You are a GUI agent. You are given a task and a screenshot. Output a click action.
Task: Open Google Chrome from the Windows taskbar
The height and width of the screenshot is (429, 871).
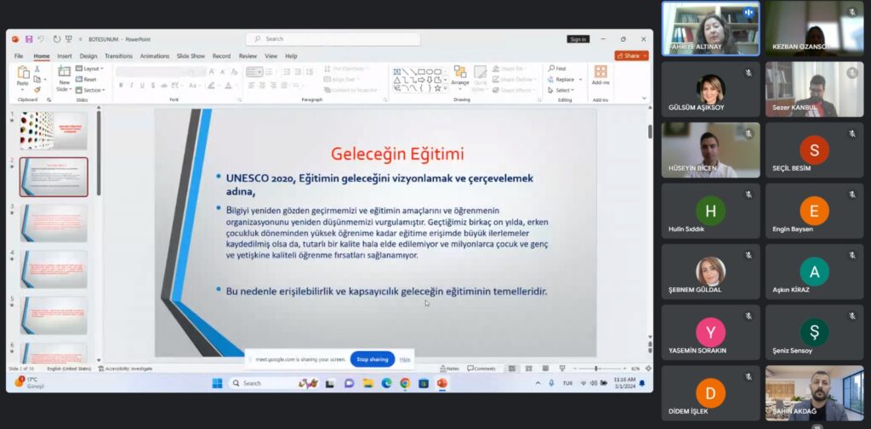coord(404,383)
